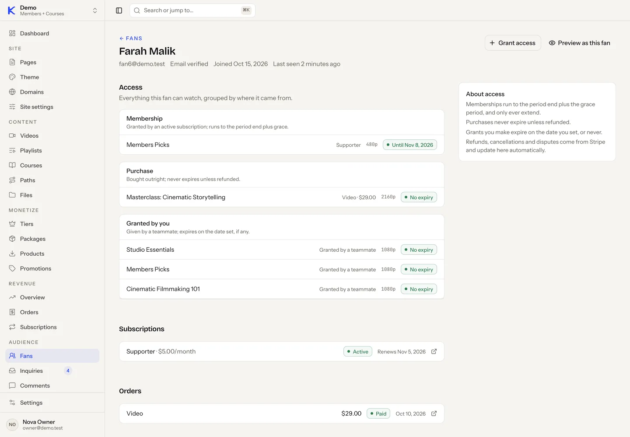Click the Search or jump to field

coord(192,10)
